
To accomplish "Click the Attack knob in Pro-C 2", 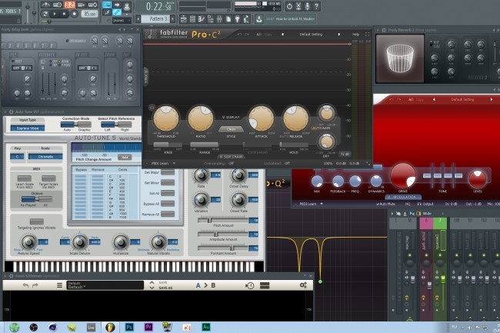I will pyautogui.click(x=262, y=118).
